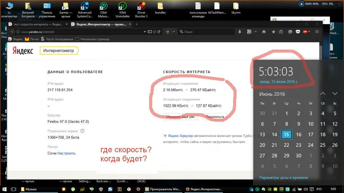This screenshot has height=193, width=344.
Task: Click Firefox icon on taskbar
Action: pos(138,189)
